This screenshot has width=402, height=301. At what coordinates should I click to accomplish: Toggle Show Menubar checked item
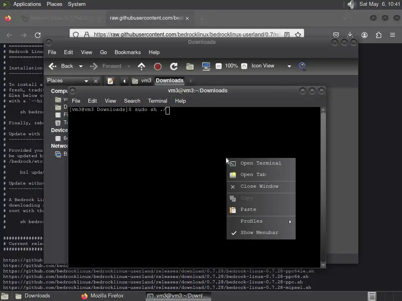[261, 233]
